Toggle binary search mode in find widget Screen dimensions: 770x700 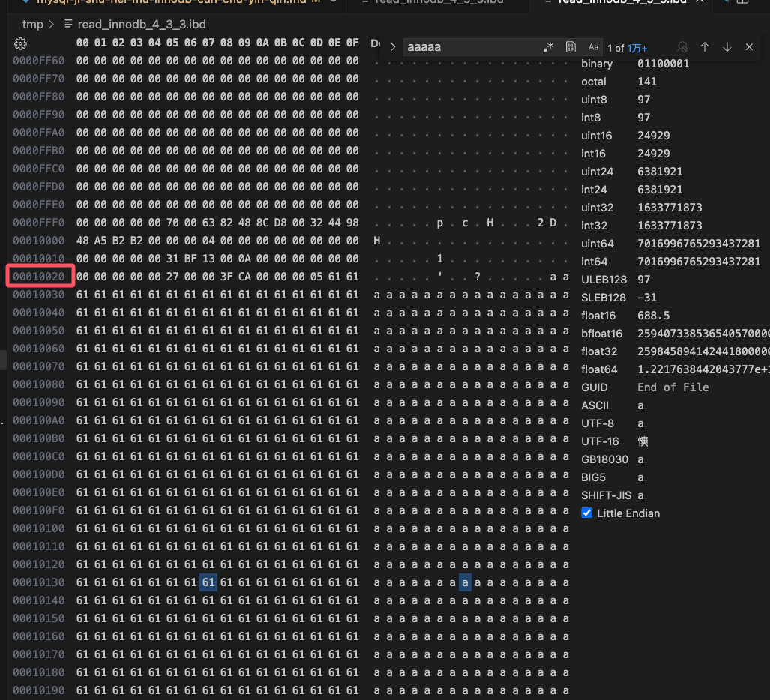point(571,47)
